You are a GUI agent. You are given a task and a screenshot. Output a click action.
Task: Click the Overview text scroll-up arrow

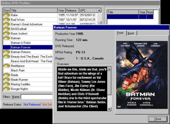point(109,69)
